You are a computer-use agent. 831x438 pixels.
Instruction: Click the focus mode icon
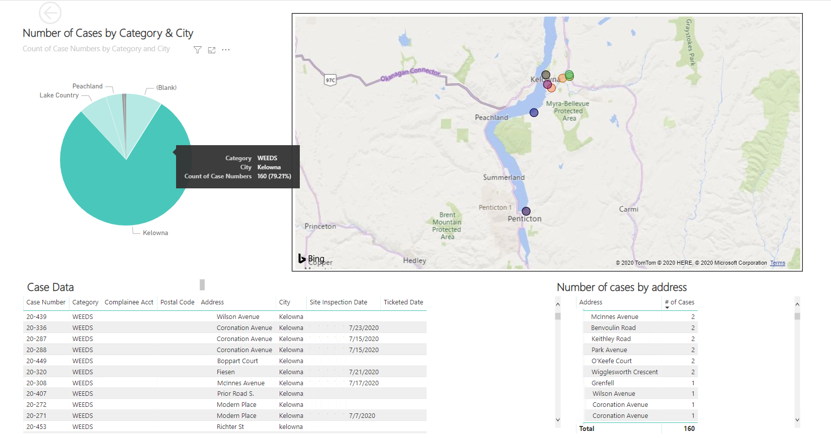pos(212,50)
